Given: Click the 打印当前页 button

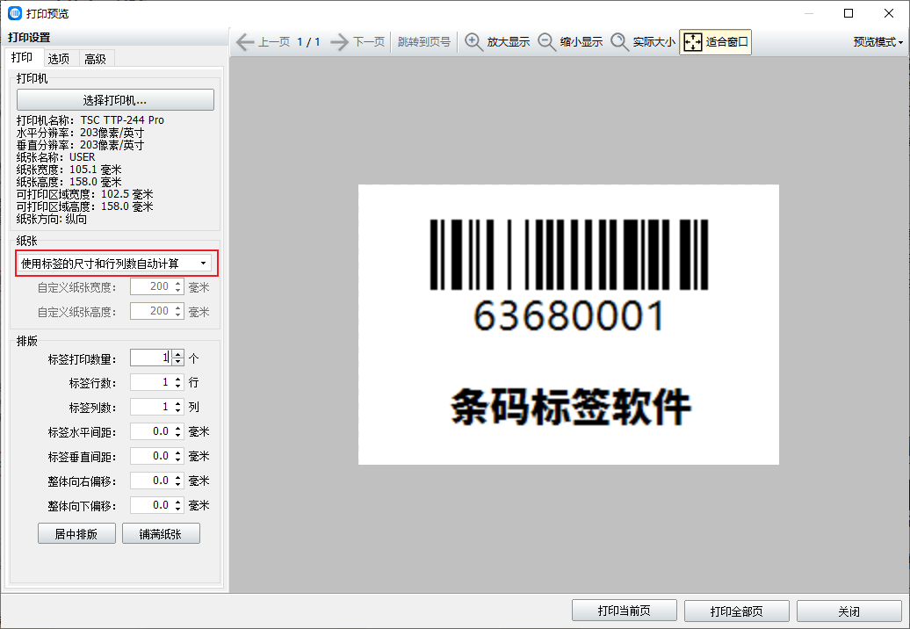Looking at the screenshot, I should (x=624, y=611).
